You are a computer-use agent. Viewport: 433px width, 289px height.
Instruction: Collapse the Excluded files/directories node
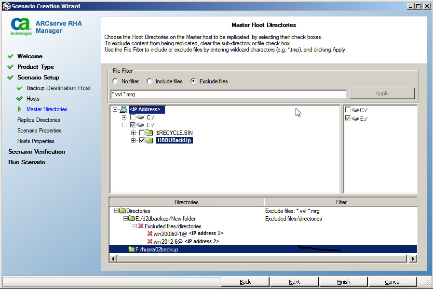(x=135, y=226)
